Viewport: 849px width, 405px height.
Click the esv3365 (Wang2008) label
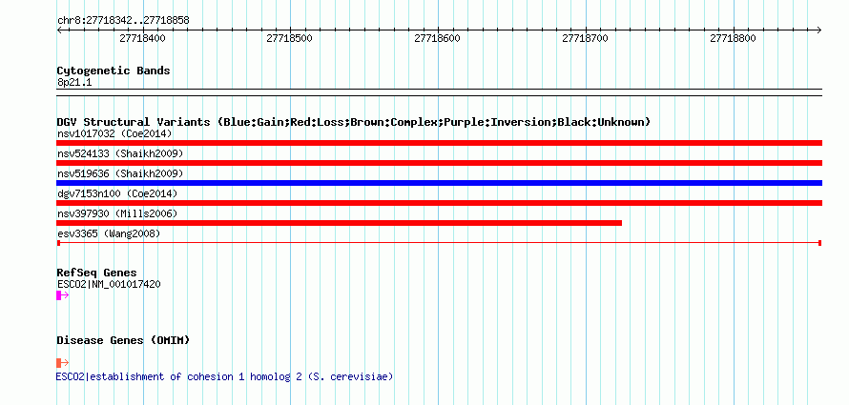109,233
